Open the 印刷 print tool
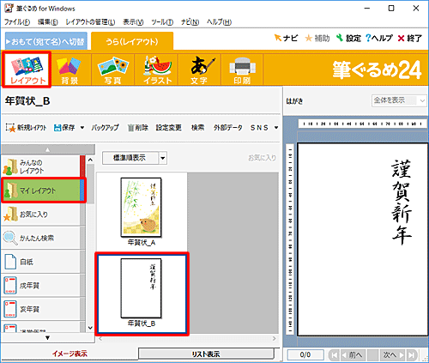 [x=242, y=70]
